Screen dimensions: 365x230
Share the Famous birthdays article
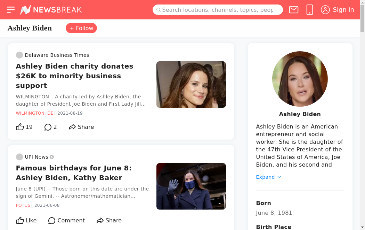coord(109,221)
